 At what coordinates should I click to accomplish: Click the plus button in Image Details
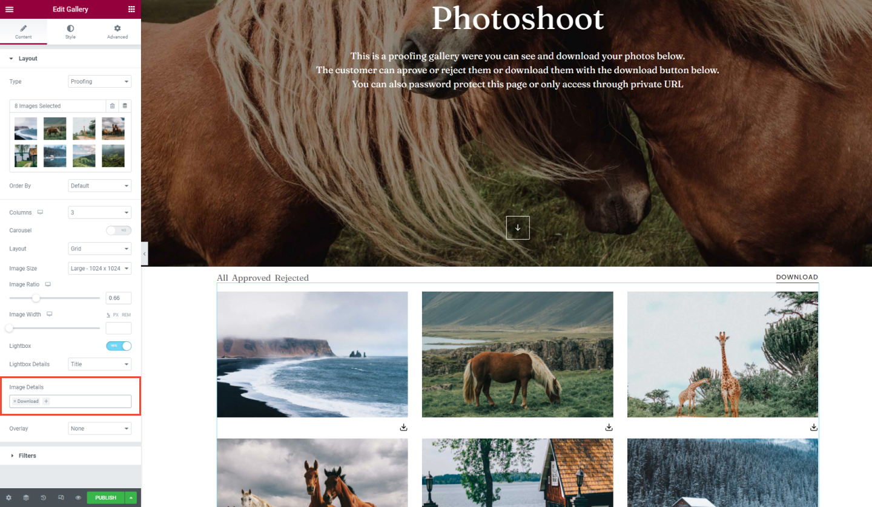[x=46, y=401]
